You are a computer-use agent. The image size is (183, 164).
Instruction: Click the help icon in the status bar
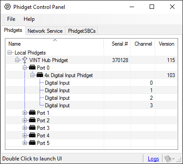(x=168, y=159)
